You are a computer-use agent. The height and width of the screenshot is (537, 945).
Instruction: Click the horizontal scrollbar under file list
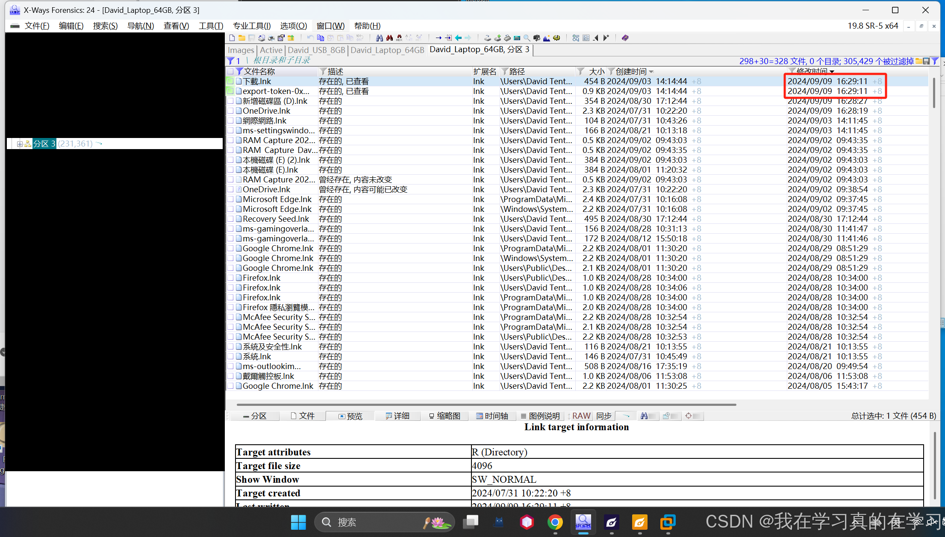coord(486,404)
